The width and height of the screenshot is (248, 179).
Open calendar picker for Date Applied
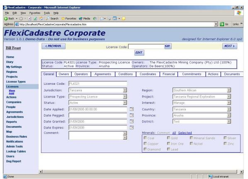coord(131,109)
